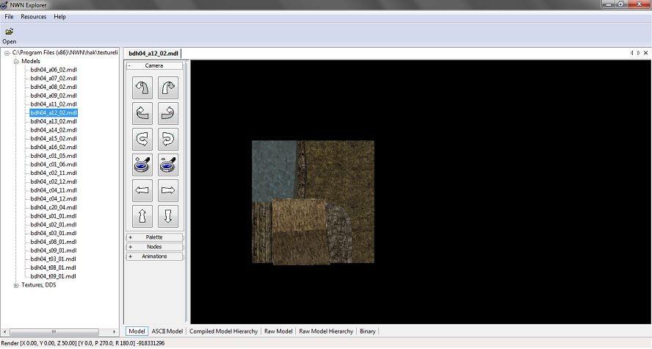Click the tree panel horizontal scrollbar

tap(53, 331)
